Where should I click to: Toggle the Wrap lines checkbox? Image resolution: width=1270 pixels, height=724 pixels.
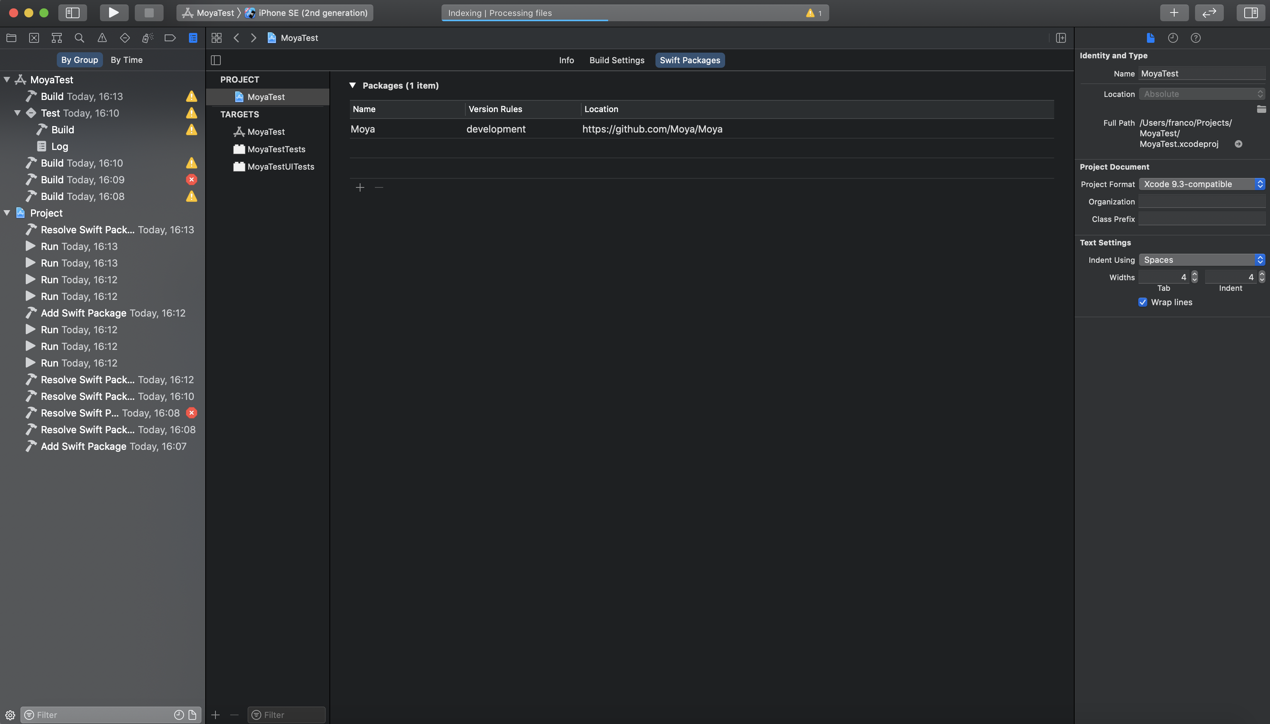1143,302
